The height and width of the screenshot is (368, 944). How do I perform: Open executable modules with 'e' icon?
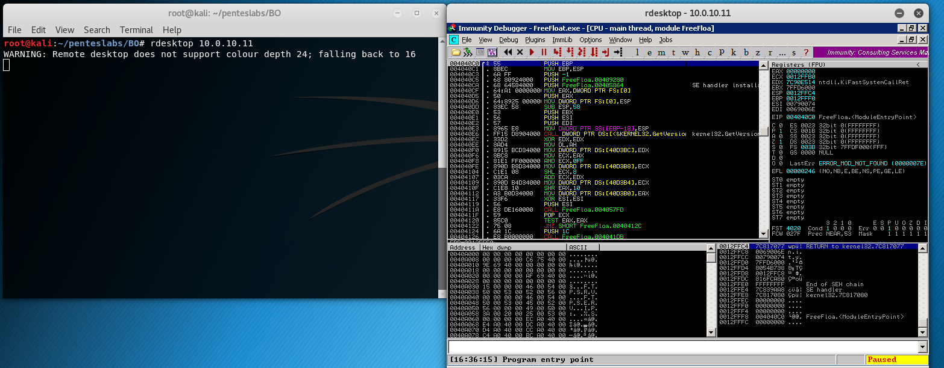[x=650, y=52]
